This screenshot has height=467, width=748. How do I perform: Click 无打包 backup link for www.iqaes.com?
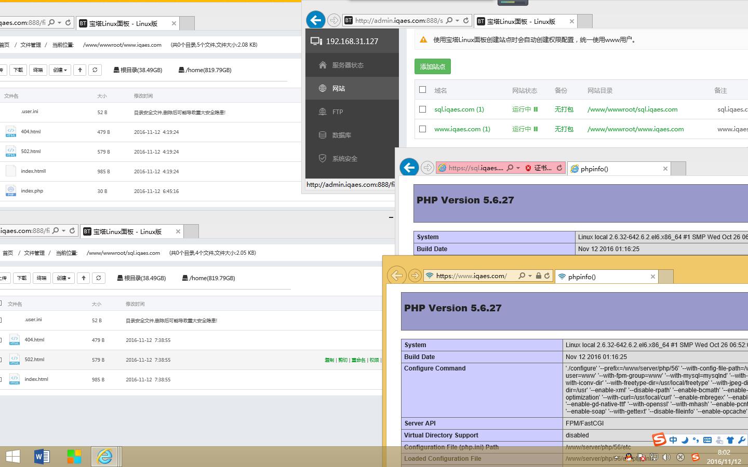point(564,129)
